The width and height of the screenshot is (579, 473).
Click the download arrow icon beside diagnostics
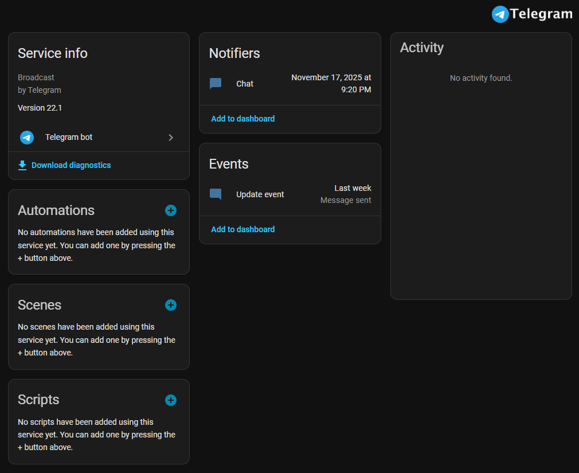(x=22, y=165)
